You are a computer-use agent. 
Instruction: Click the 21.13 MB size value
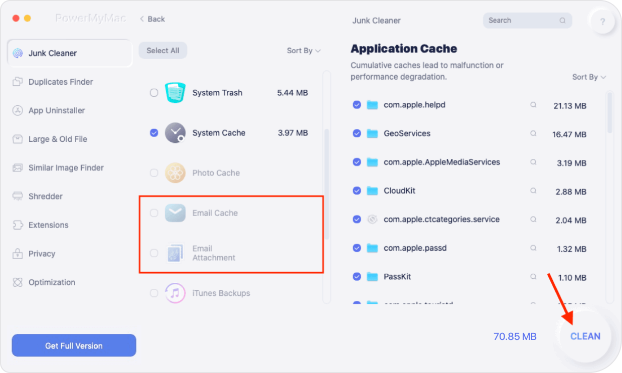pos(570,106)
